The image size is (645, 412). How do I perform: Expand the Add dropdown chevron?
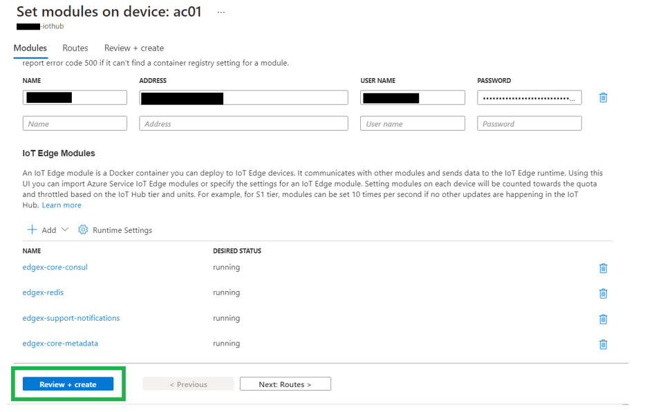click(x=65, y=230)
